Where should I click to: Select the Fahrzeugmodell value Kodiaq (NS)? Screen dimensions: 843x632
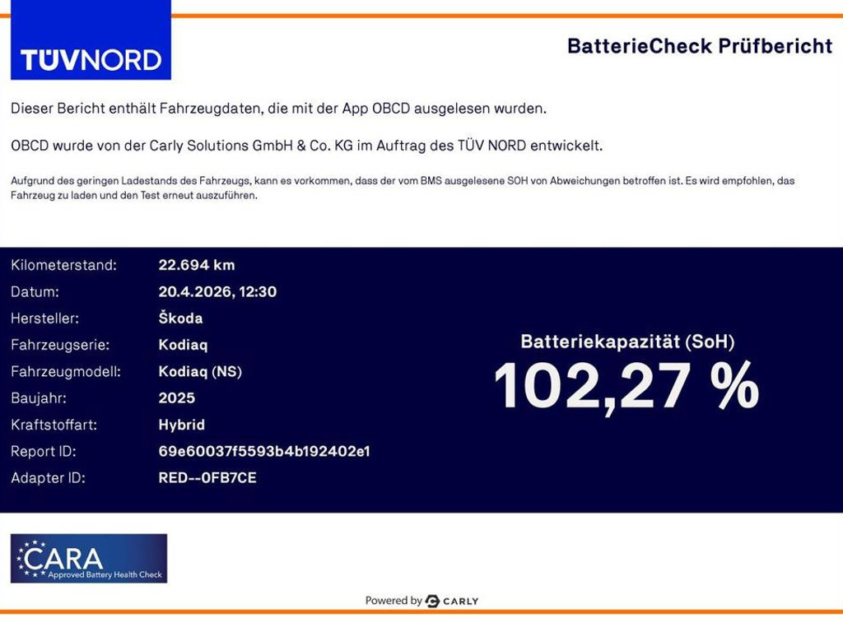tap(200, 371)
